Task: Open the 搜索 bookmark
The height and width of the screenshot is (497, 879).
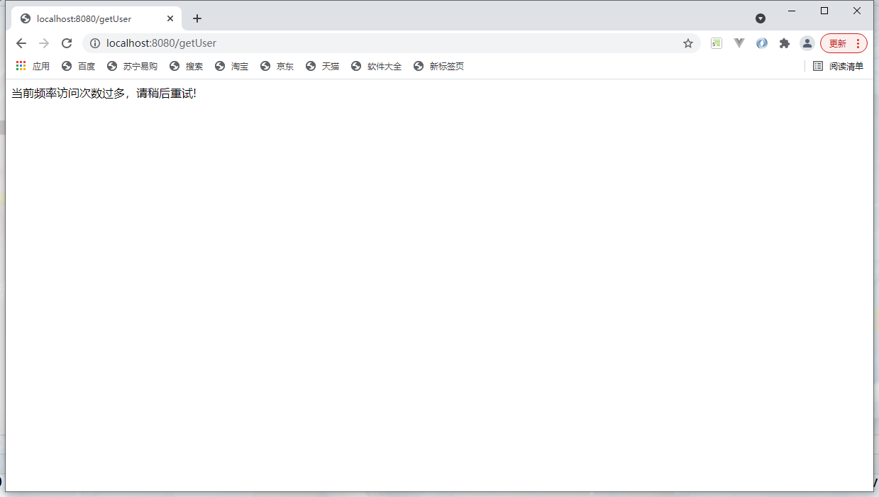Action: (186, 66)
